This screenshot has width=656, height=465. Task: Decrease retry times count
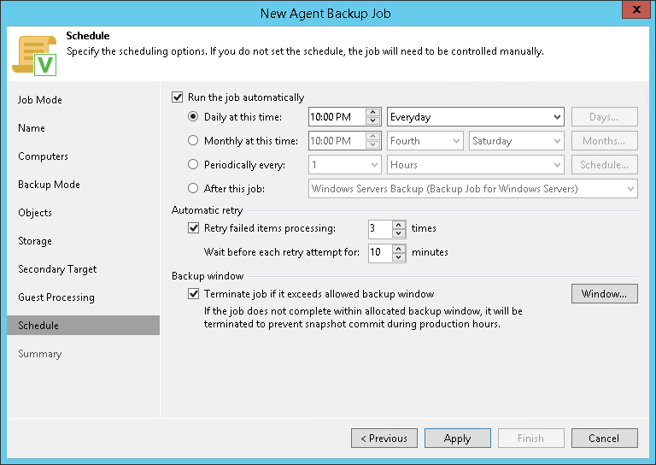click(x=399, y=233)
